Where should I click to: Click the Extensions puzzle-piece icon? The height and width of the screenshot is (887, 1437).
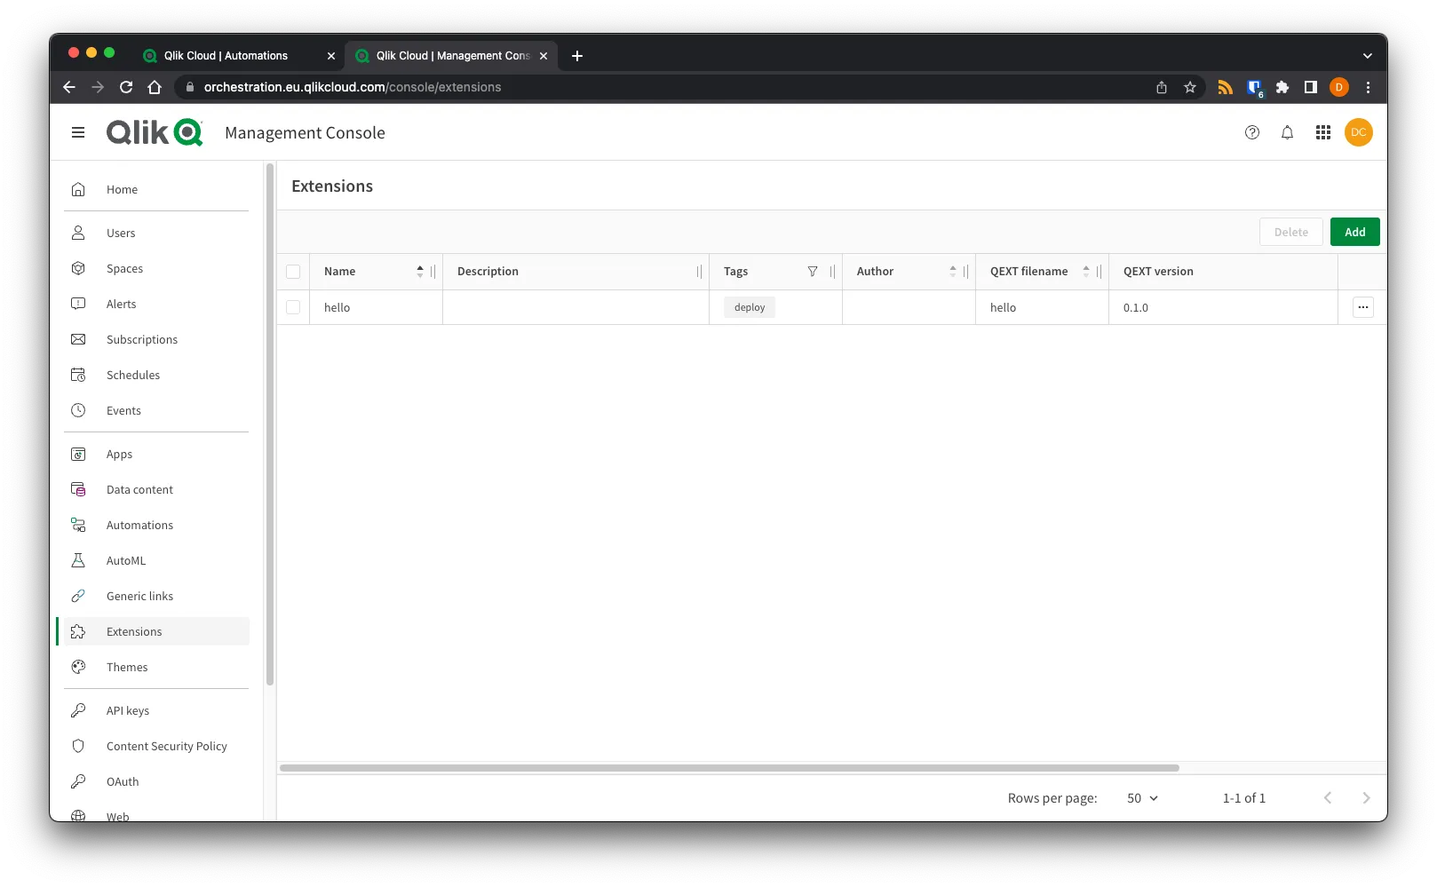78,631
